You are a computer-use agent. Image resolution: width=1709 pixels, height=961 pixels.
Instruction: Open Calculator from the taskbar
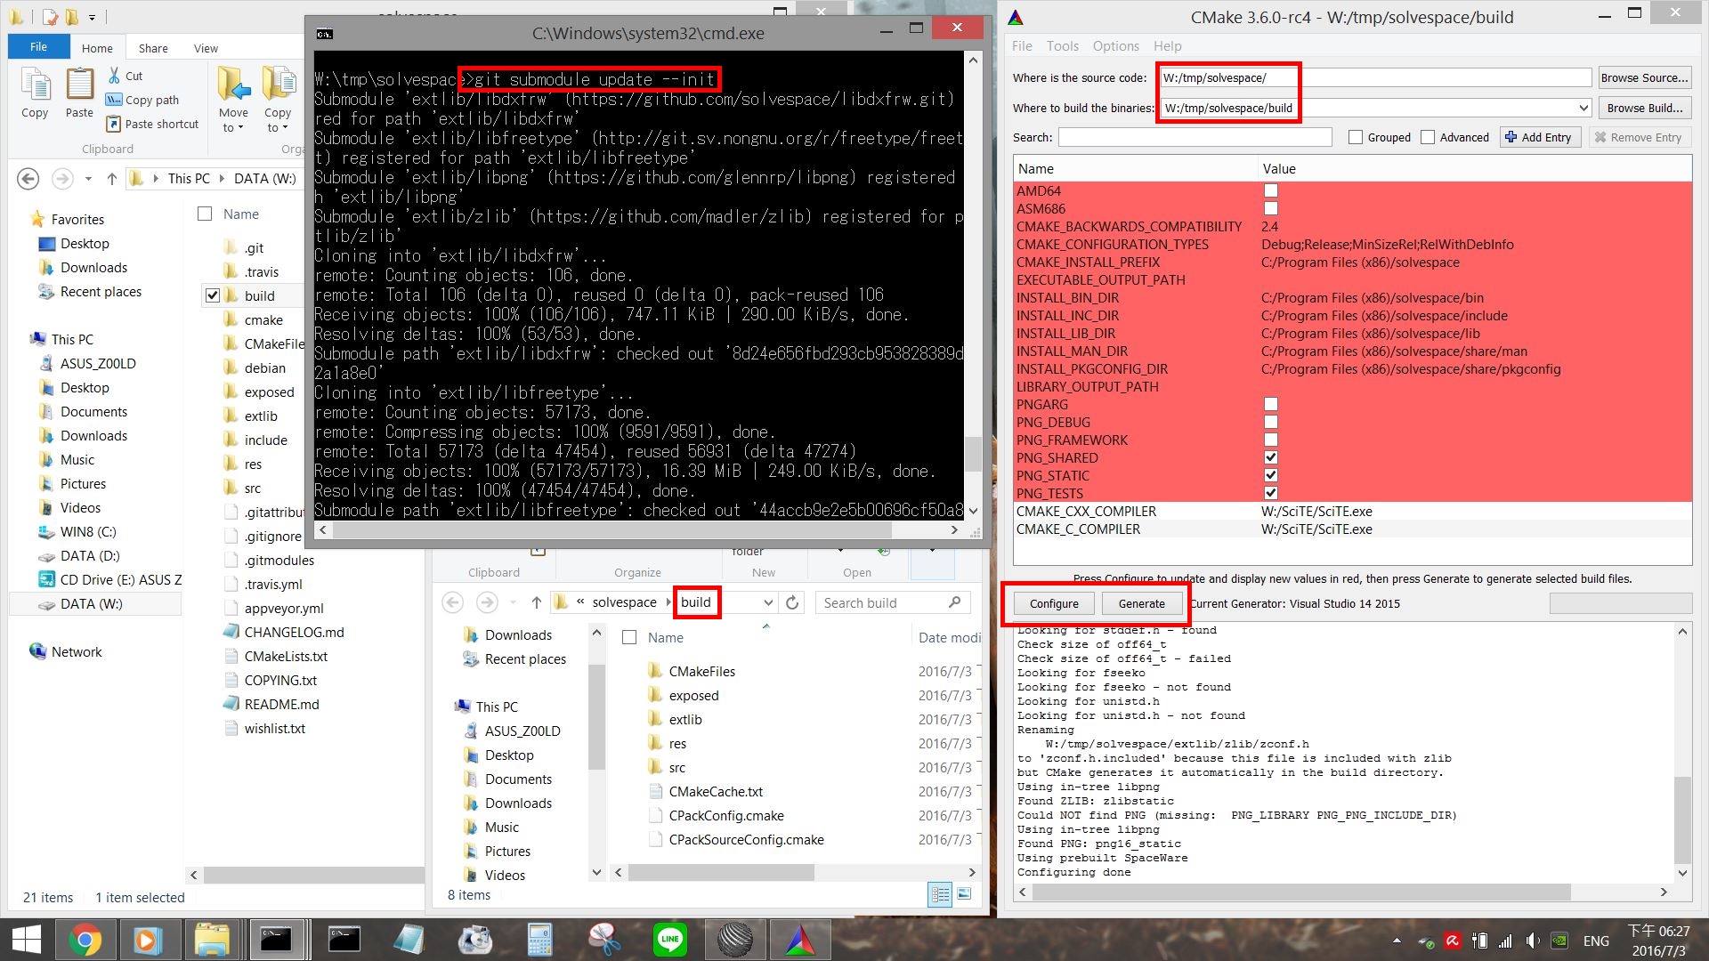pyautogui.click(x=539, y=940)
